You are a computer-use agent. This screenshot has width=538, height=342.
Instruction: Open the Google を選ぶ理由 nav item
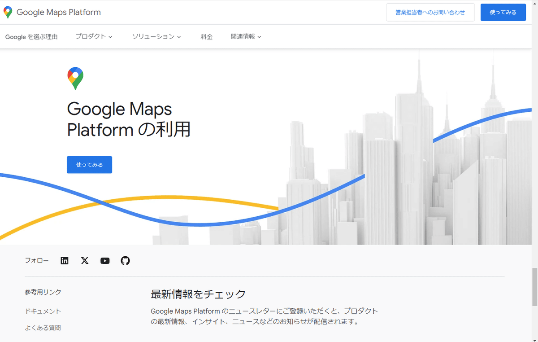[x=31, y=37]
